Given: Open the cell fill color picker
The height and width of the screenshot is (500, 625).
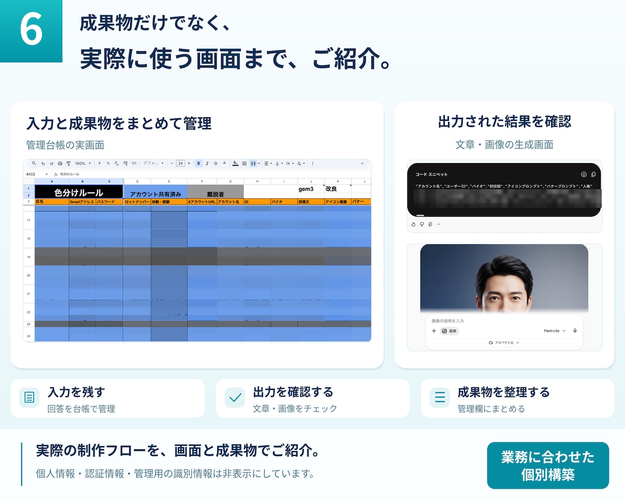Looking at the screenshot, I should point(235,163).
